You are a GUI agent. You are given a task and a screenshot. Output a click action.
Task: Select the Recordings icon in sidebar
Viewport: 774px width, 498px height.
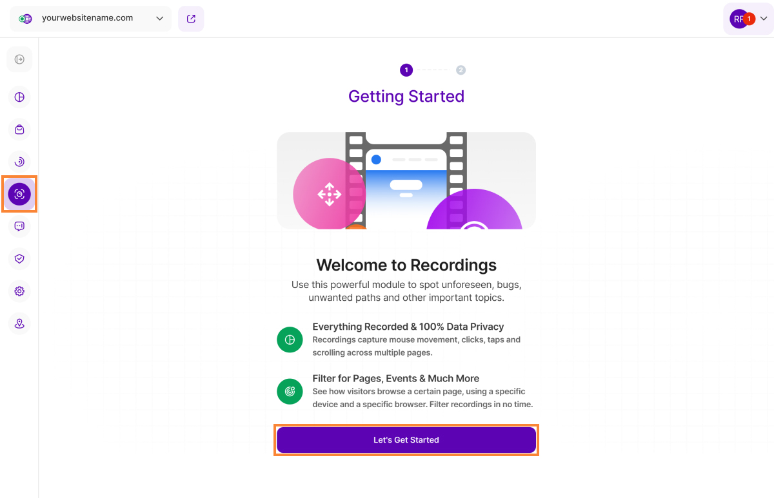[x=19, y=194]
